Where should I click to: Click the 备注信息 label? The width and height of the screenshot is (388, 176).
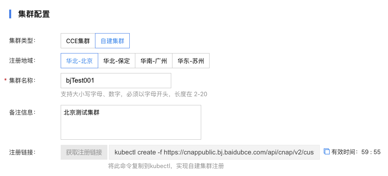(22, 113)
